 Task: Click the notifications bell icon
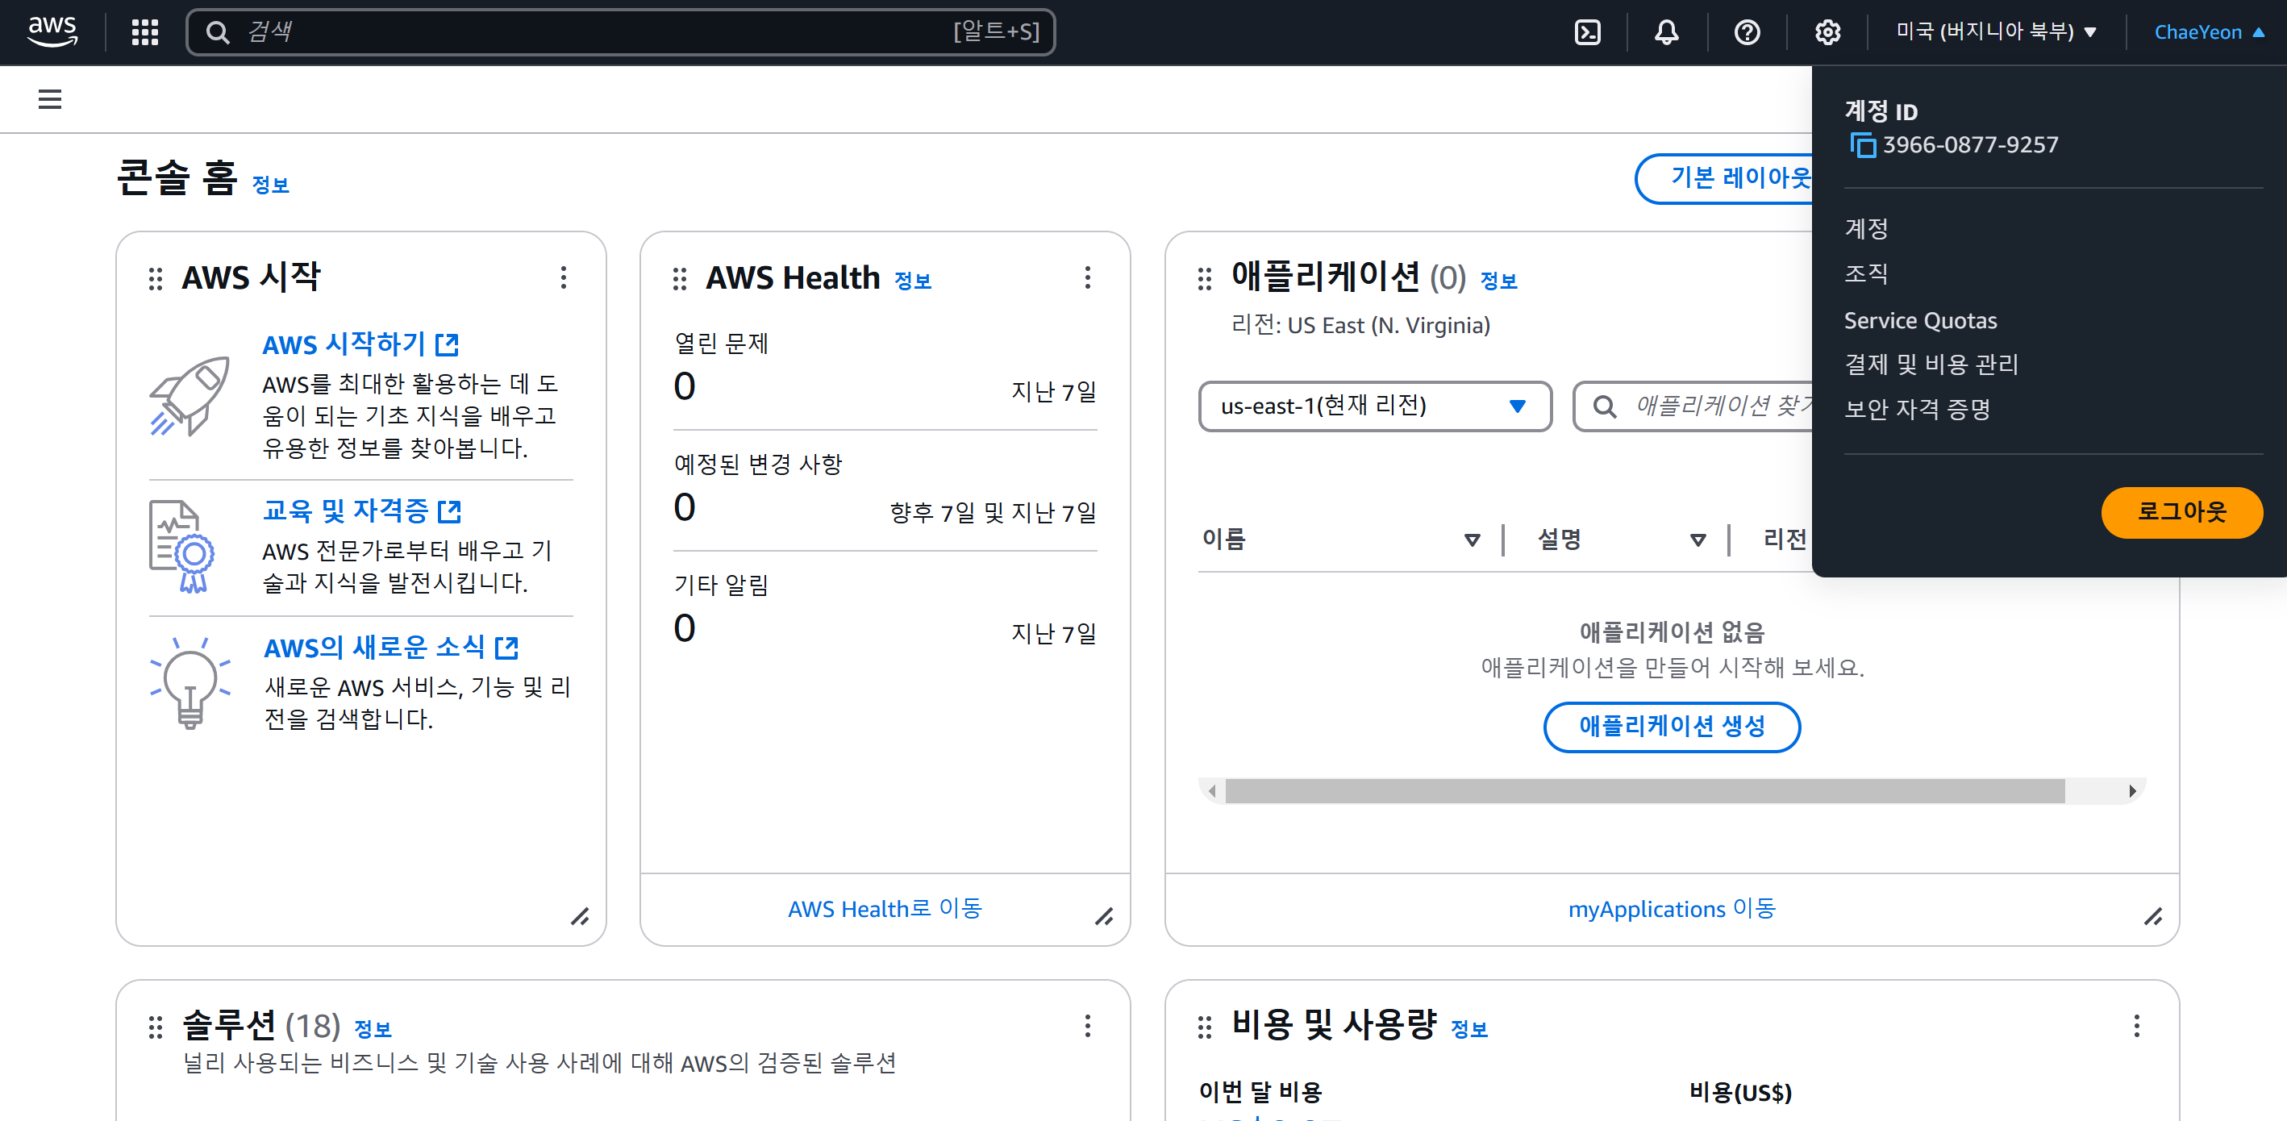(1666, 33)
